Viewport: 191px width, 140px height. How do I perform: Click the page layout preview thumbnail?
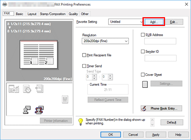click(39, 55)
